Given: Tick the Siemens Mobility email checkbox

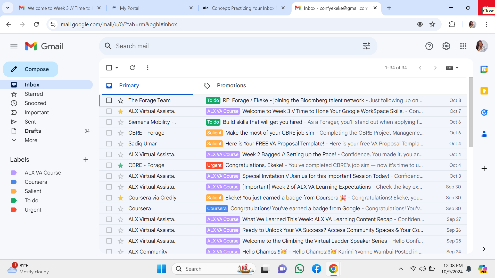Looking at the screenshot, I should pos(109,122).
